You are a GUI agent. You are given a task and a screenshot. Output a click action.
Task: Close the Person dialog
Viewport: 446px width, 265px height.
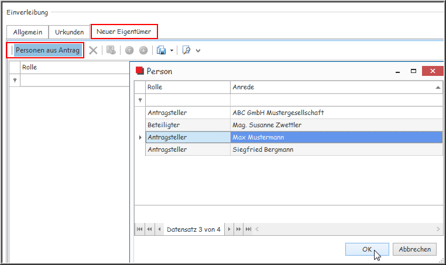pyautogui.click(x=433, y=71)
